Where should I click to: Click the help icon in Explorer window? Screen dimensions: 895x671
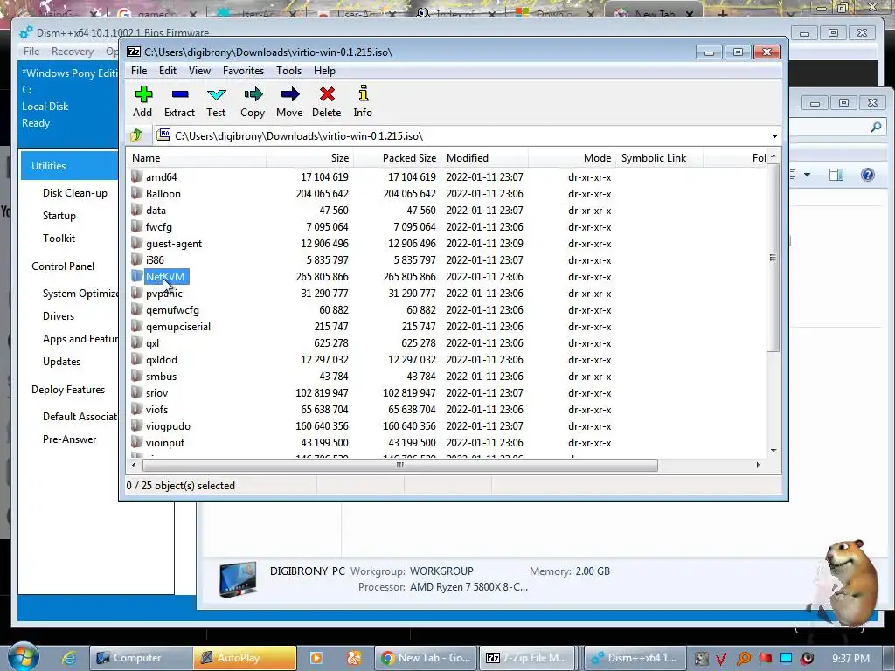pos(868,175)
